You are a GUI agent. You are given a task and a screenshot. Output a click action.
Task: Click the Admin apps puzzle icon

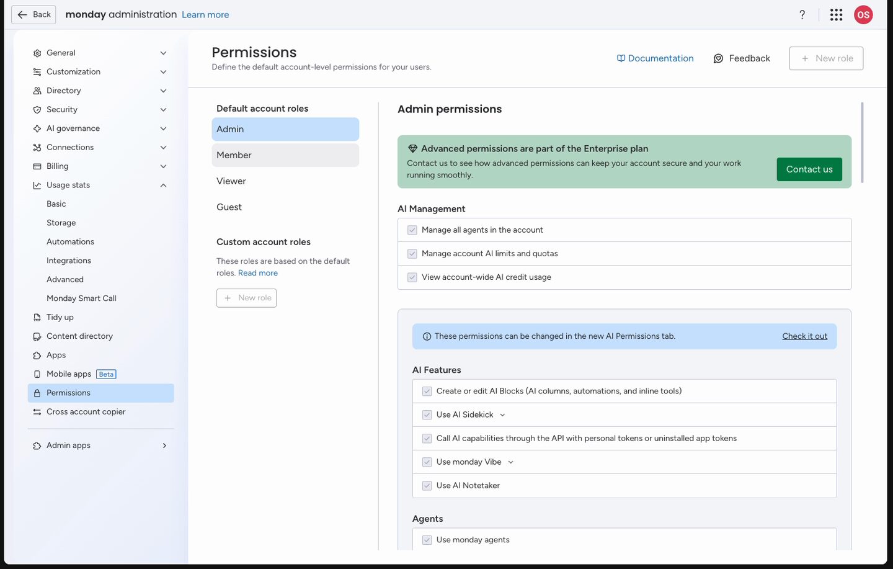click(x=37, y=446)
